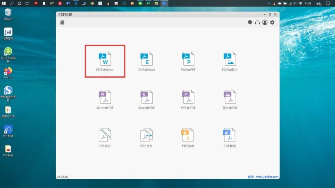Select the blue cloud PDF快转 desktop shortcut
The image size is (335, 188).
[x=8, y=131]
